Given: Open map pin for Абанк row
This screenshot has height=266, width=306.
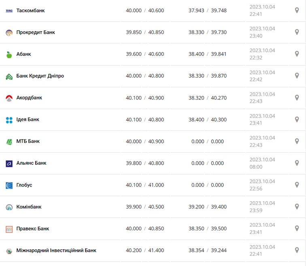Looking at the screenshot, I should 297,54.
